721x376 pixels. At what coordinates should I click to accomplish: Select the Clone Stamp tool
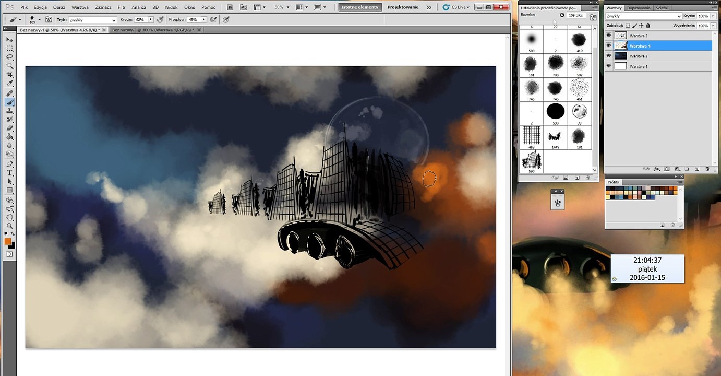click(9, 112)
